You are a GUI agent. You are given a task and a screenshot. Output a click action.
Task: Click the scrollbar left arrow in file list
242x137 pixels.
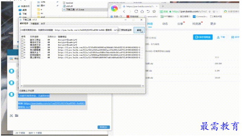click(22, 86)
